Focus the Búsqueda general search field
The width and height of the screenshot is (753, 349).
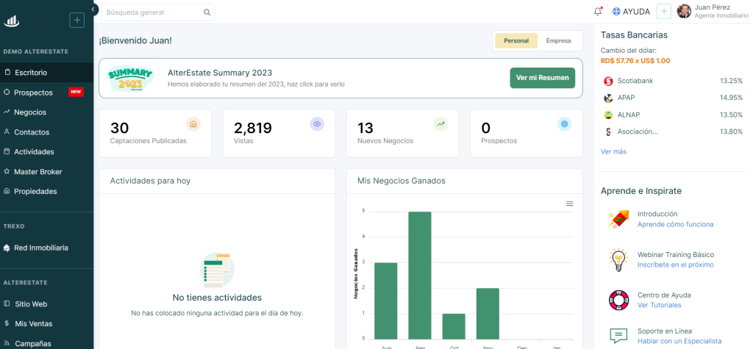click(158, 12)
